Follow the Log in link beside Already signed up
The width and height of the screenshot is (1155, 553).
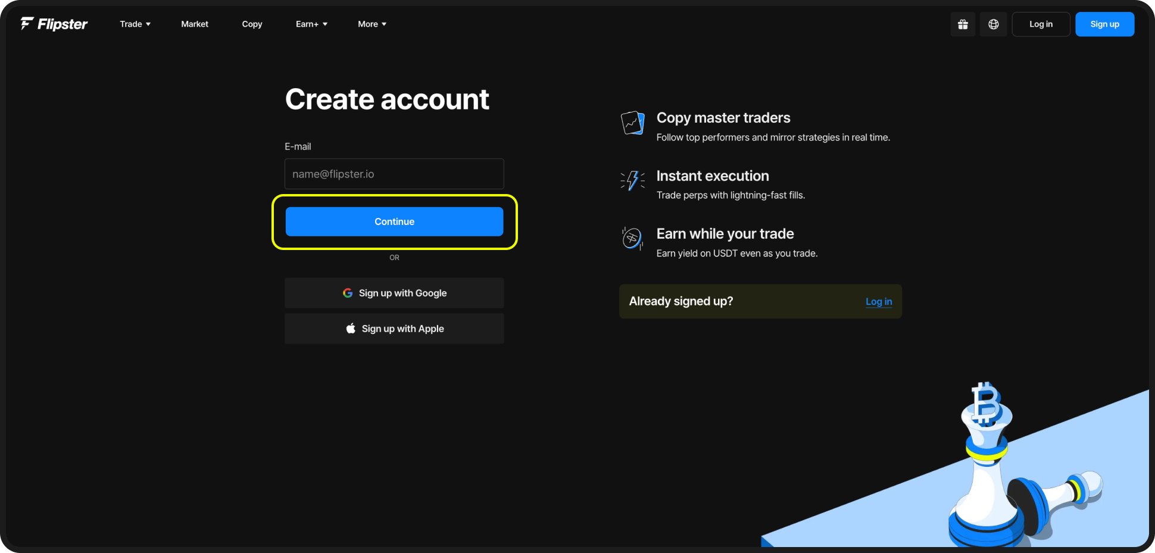click(879, 301)
